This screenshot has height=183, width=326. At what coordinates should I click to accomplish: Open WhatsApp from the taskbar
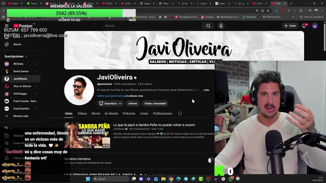[231, 179]
